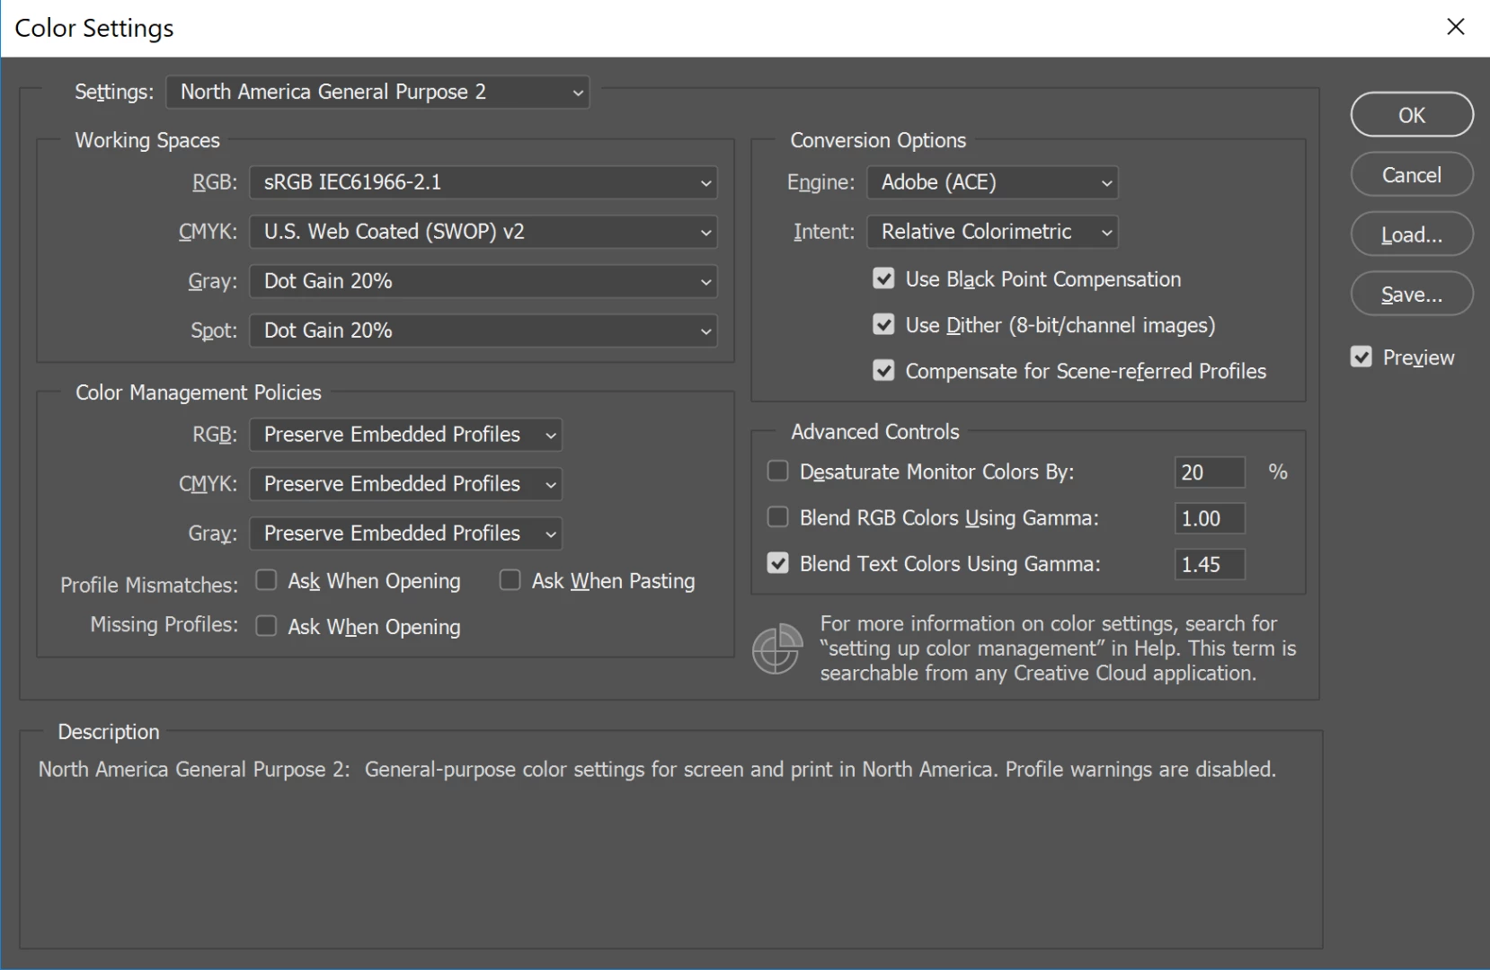
Task: Check Missing Profiles Ask When Opening
Action: pyautogui.click(x=266, y=626)
